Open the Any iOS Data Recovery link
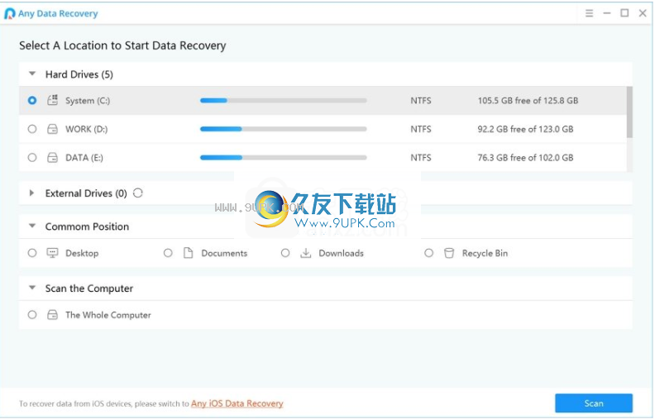 click(x=237, y=403)
